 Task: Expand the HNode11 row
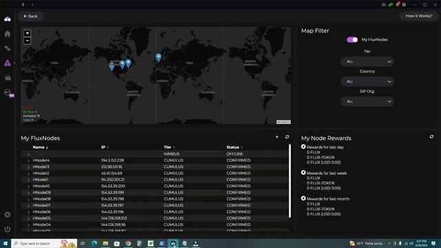[x=28, y=180]
